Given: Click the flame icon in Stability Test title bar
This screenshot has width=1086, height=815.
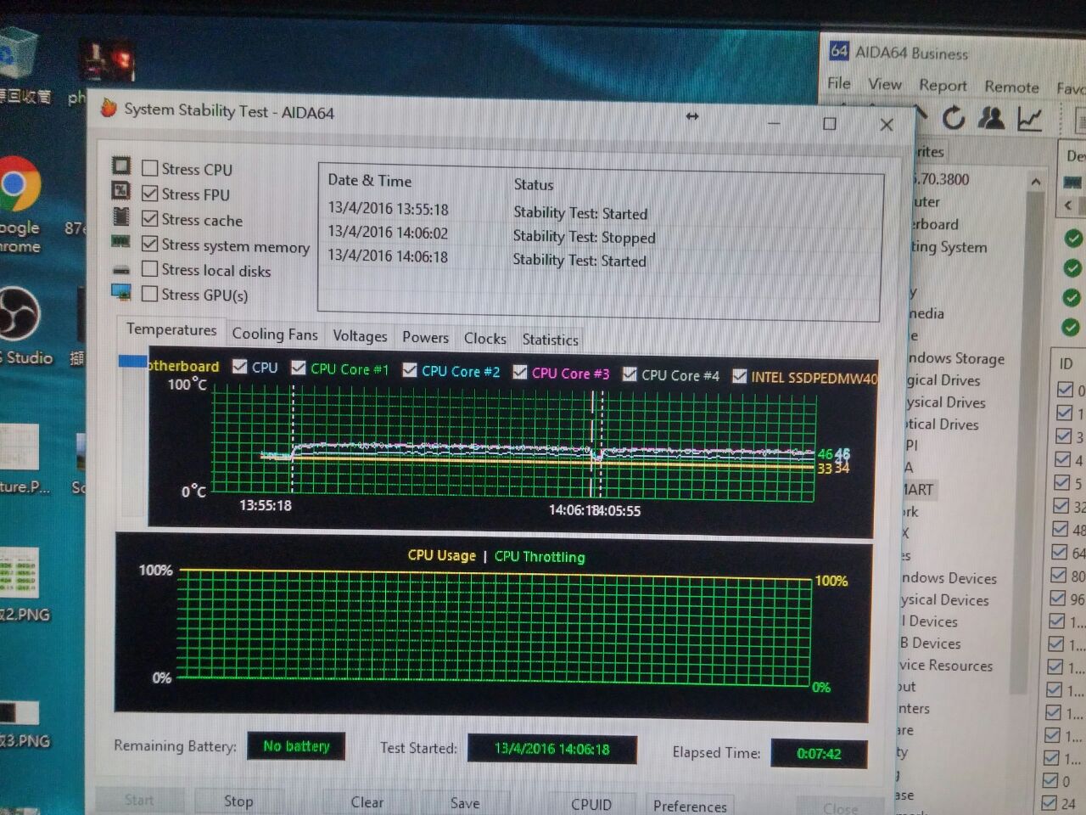Looking at the screenshot, I should [109, 107].
